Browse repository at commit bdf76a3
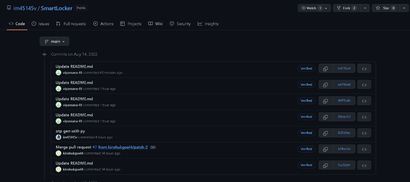410x182 pixels. (x=364, y=68)
